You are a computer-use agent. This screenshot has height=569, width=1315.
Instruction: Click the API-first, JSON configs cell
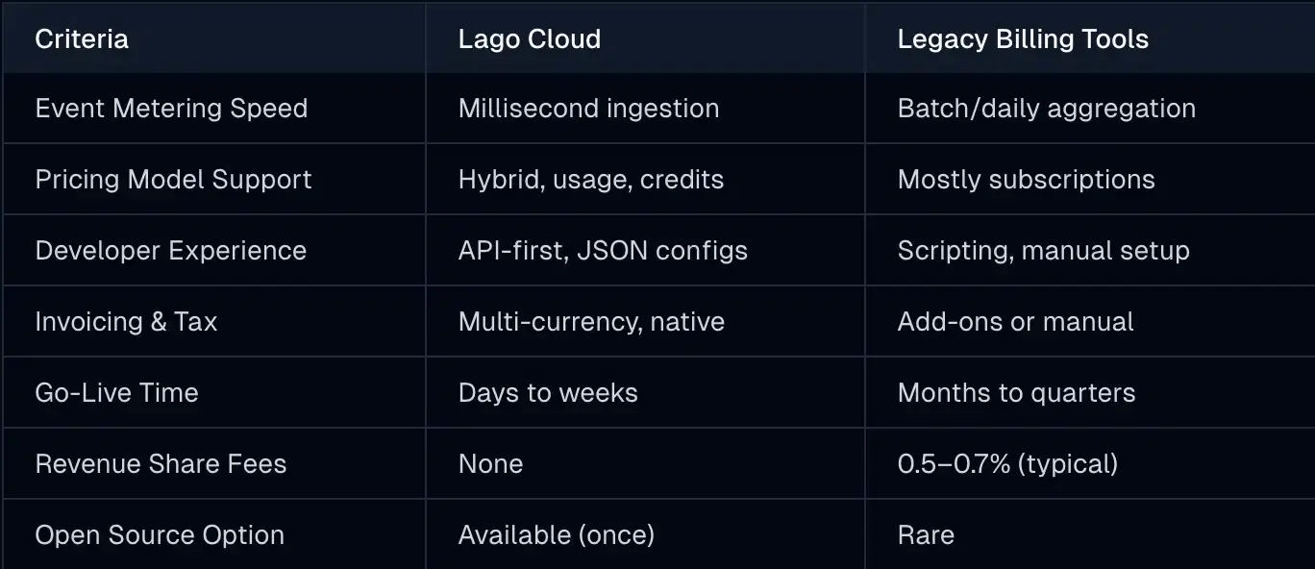(603, 251)
